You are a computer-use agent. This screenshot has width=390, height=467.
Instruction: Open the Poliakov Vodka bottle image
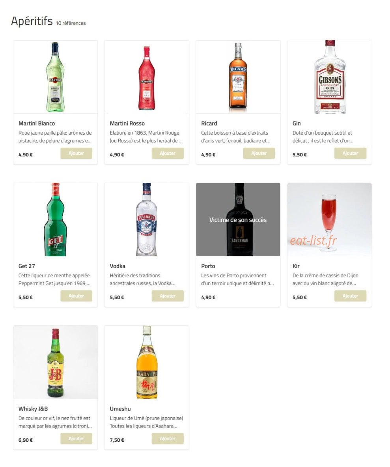tap(147, 219)
